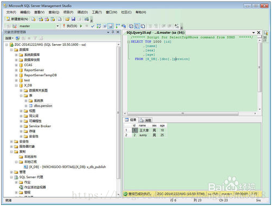Select the SQLQuery25.sql editor tab
Viewport: 272px width, 206px height.
point(155,33)
